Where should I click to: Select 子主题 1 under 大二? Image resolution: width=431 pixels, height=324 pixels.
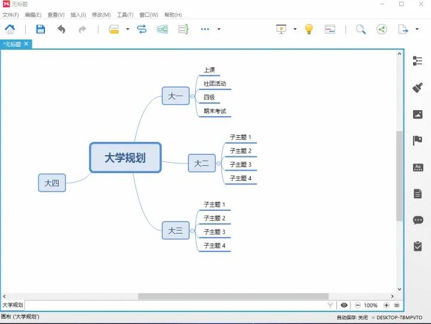tap(241, 137)
